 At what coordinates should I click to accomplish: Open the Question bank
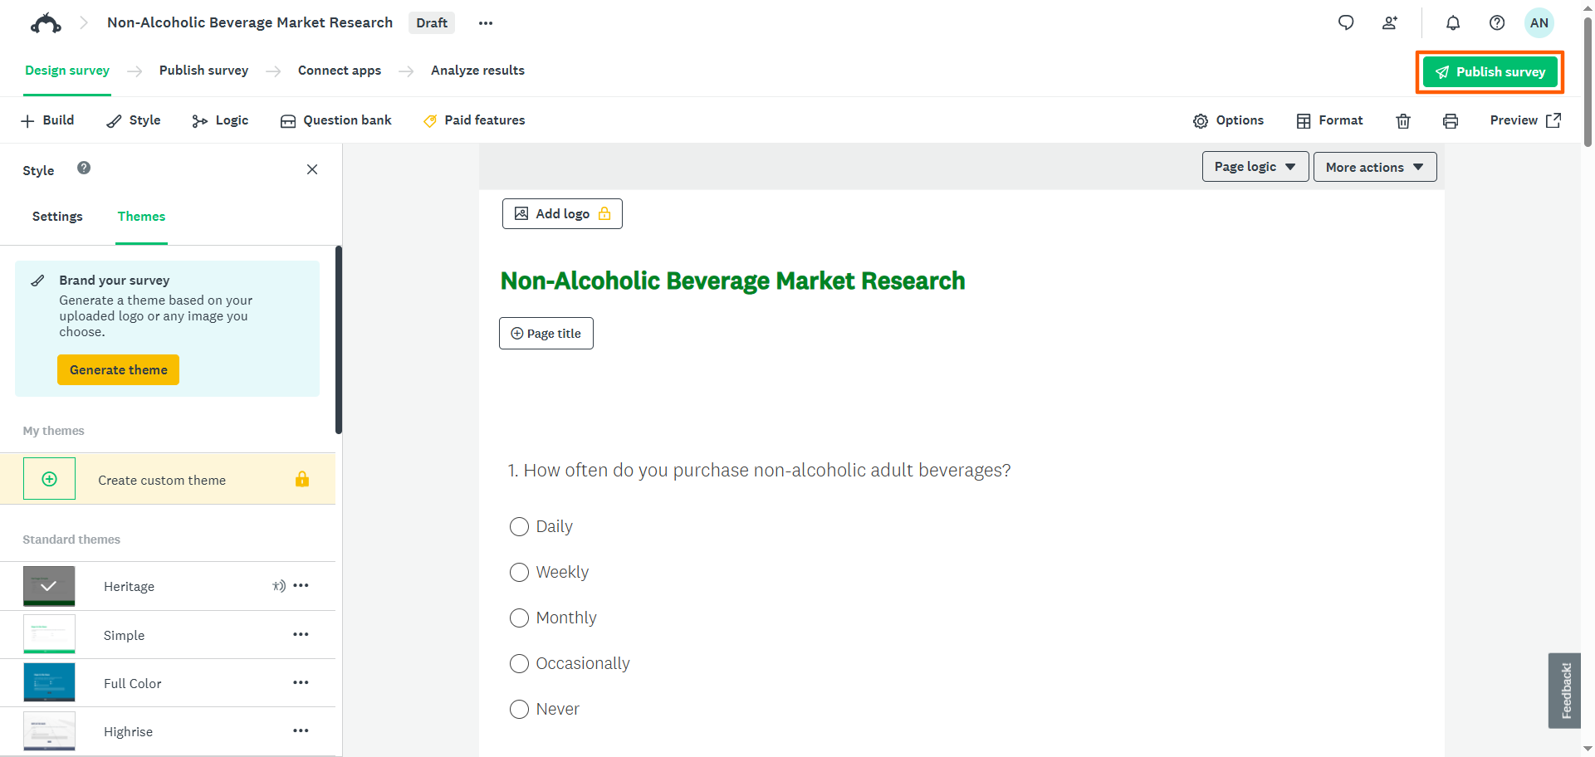coord(335,120)
